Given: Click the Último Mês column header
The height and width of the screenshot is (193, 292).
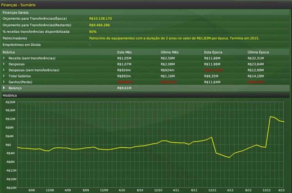Looking at the screenshot, I should (x=169, y=52).
